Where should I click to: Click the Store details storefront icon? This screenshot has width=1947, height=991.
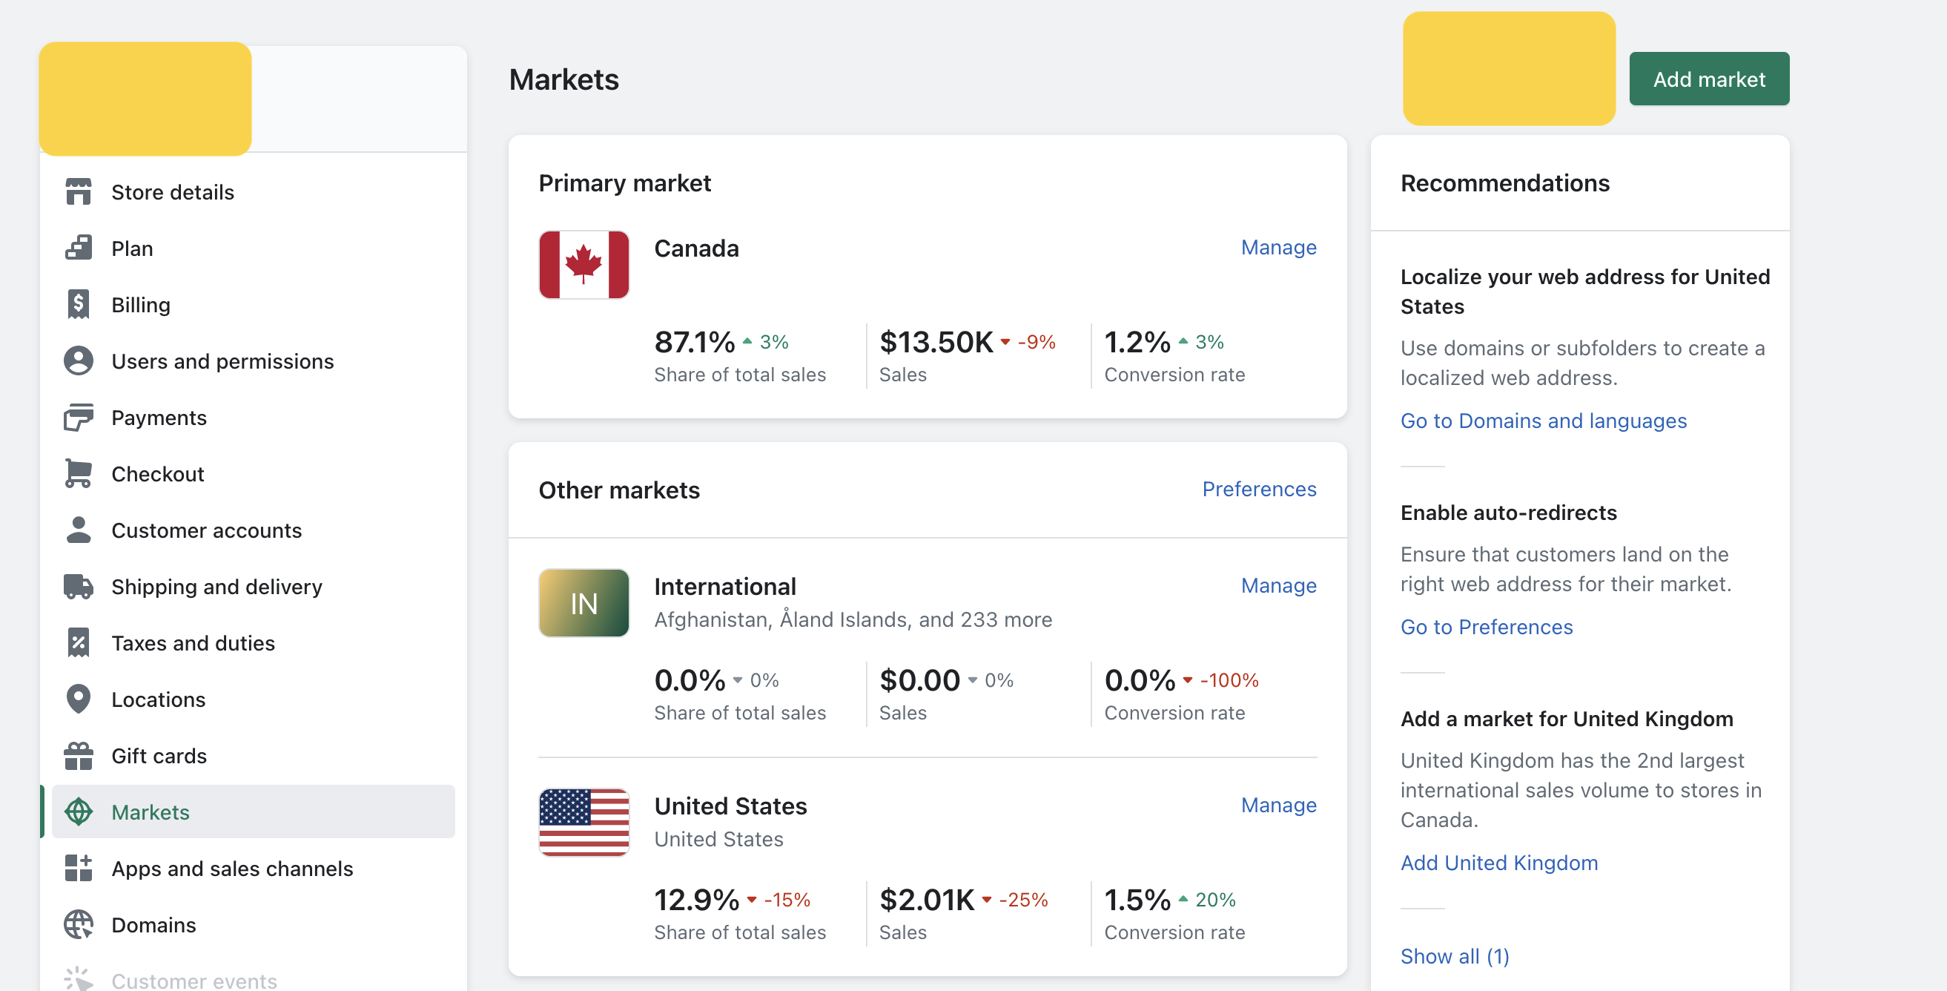pos(78,192)
